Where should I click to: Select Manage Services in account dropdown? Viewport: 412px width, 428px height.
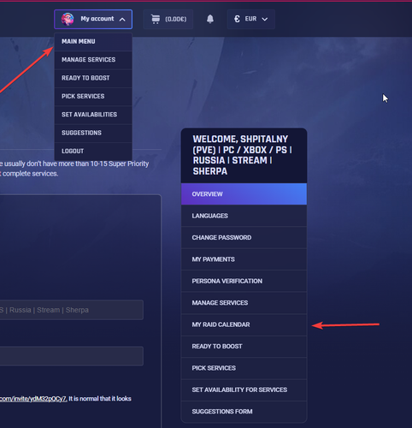tap(93, 60)
